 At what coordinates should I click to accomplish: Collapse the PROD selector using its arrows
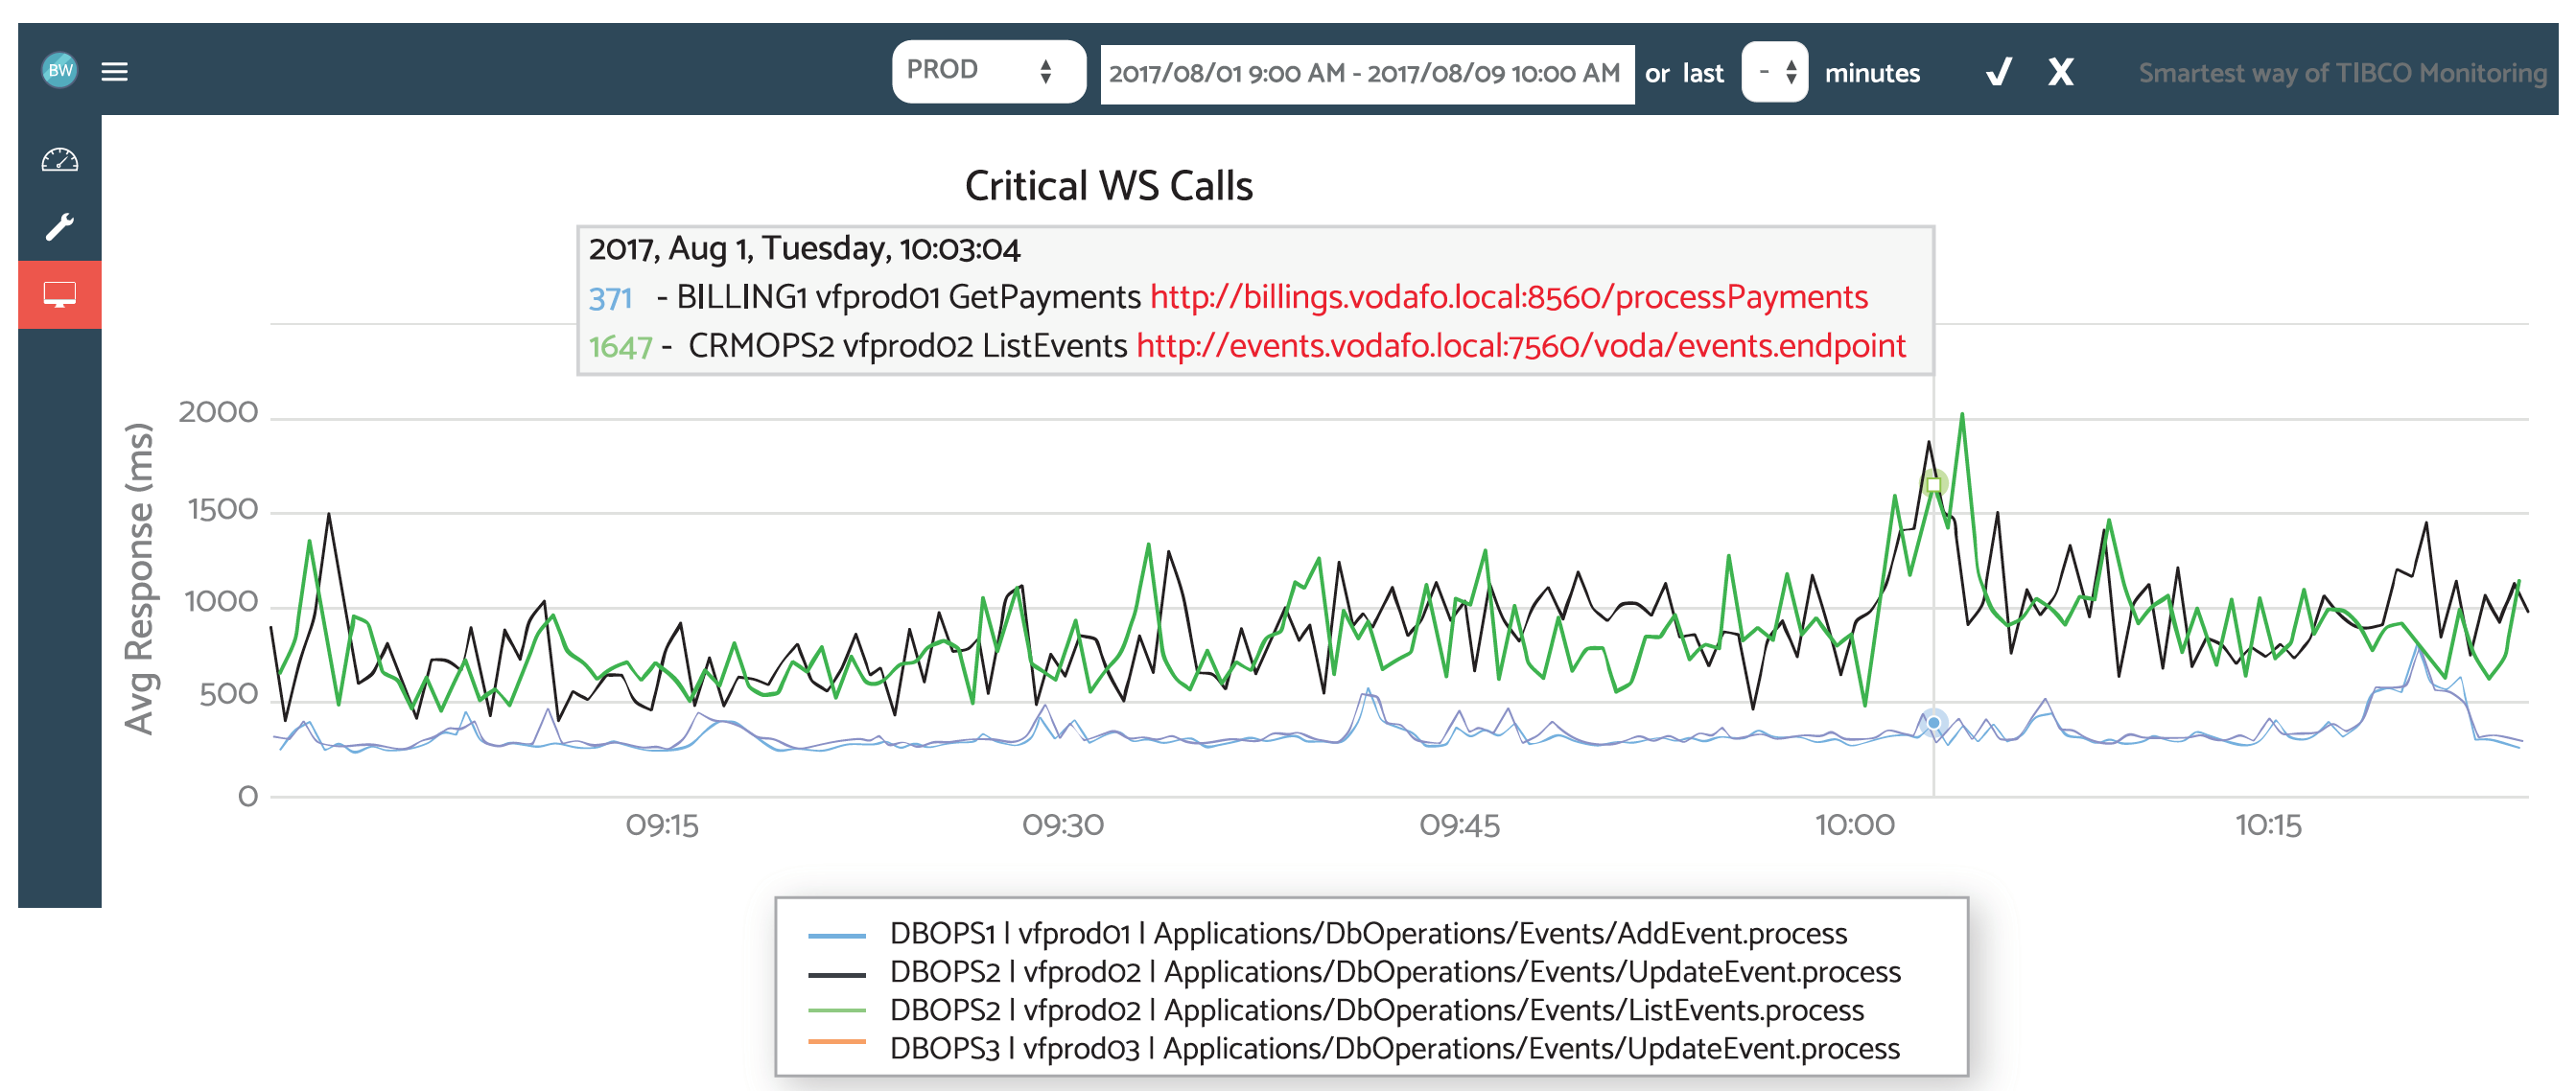click(1046, 70)
